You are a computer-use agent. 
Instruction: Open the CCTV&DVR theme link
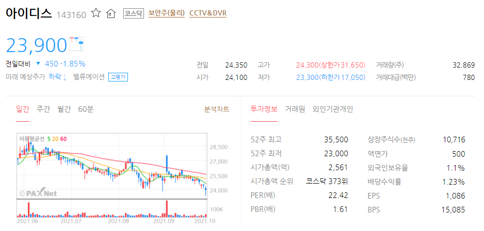(208, 13)
